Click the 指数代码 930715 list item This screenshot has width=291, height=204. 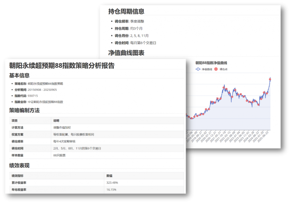click(26, 96)
